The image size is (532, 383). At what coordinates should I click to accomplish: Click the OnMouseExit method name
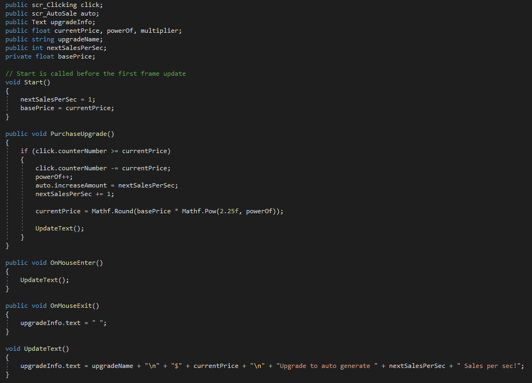click(73, 306)
